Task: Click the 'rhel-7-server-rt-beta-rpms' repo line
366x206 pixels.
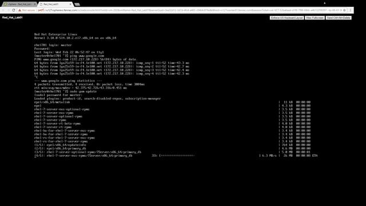Action: pyautogui.click(x=57, y=124)
